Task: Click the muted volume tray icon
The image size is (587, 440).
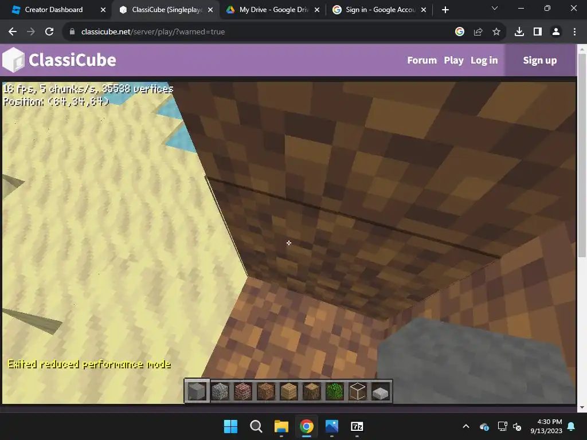Action: click(x=517, y=426)
